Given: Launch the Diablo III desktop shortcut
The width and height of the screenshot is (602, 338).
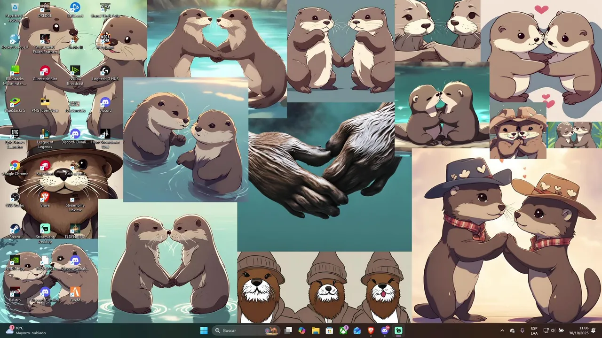Looking at the screenshot, I should 75,41.
